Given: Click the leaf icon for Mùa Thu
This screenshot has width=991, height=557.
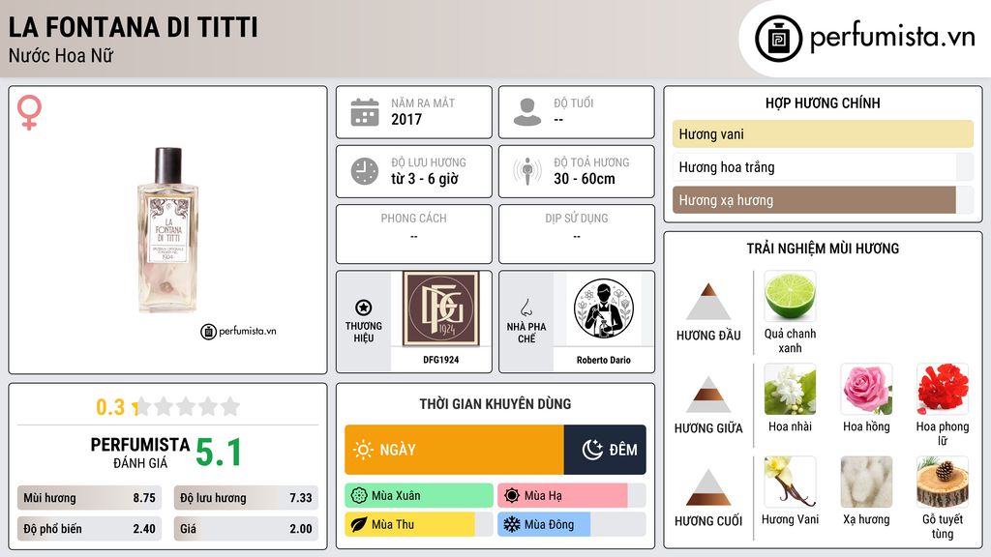Looking at the screenshot, I should [x=359, y=524].
